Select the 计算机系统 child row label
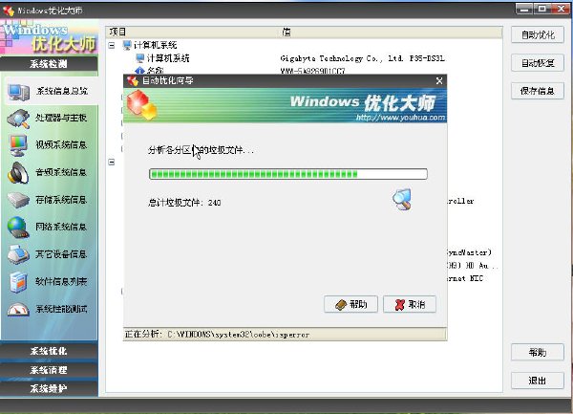The width and height of the screenshot is (573, 414). pos(168,57)
